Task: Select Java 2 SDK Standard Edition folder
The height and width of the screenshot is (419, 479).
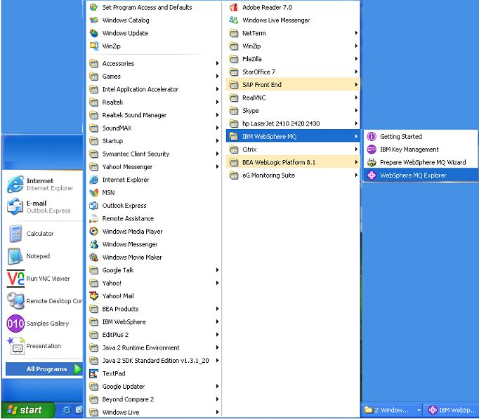Action: tap(154, 361)
